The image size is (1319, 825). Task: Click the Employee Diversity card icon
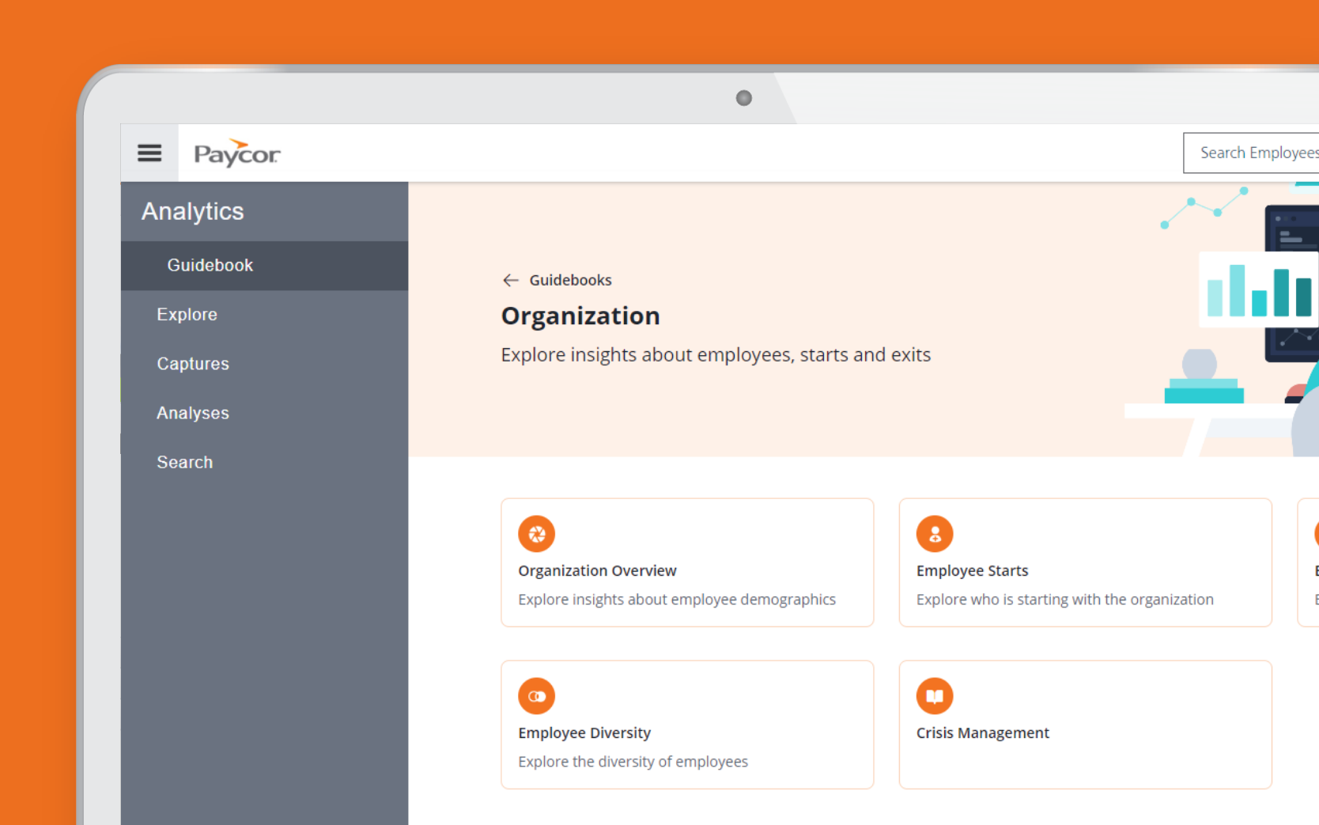click(536, 696)
